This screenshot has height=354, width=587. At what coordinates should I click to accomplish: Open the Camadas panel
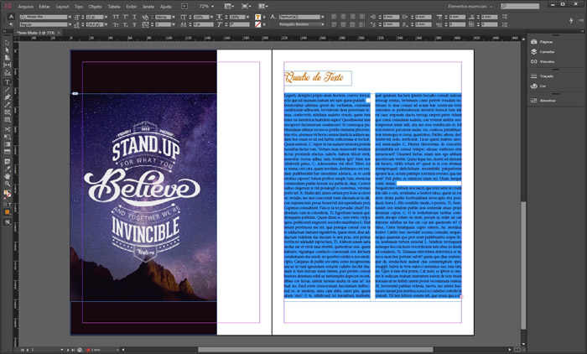click(x=545, y=50)
